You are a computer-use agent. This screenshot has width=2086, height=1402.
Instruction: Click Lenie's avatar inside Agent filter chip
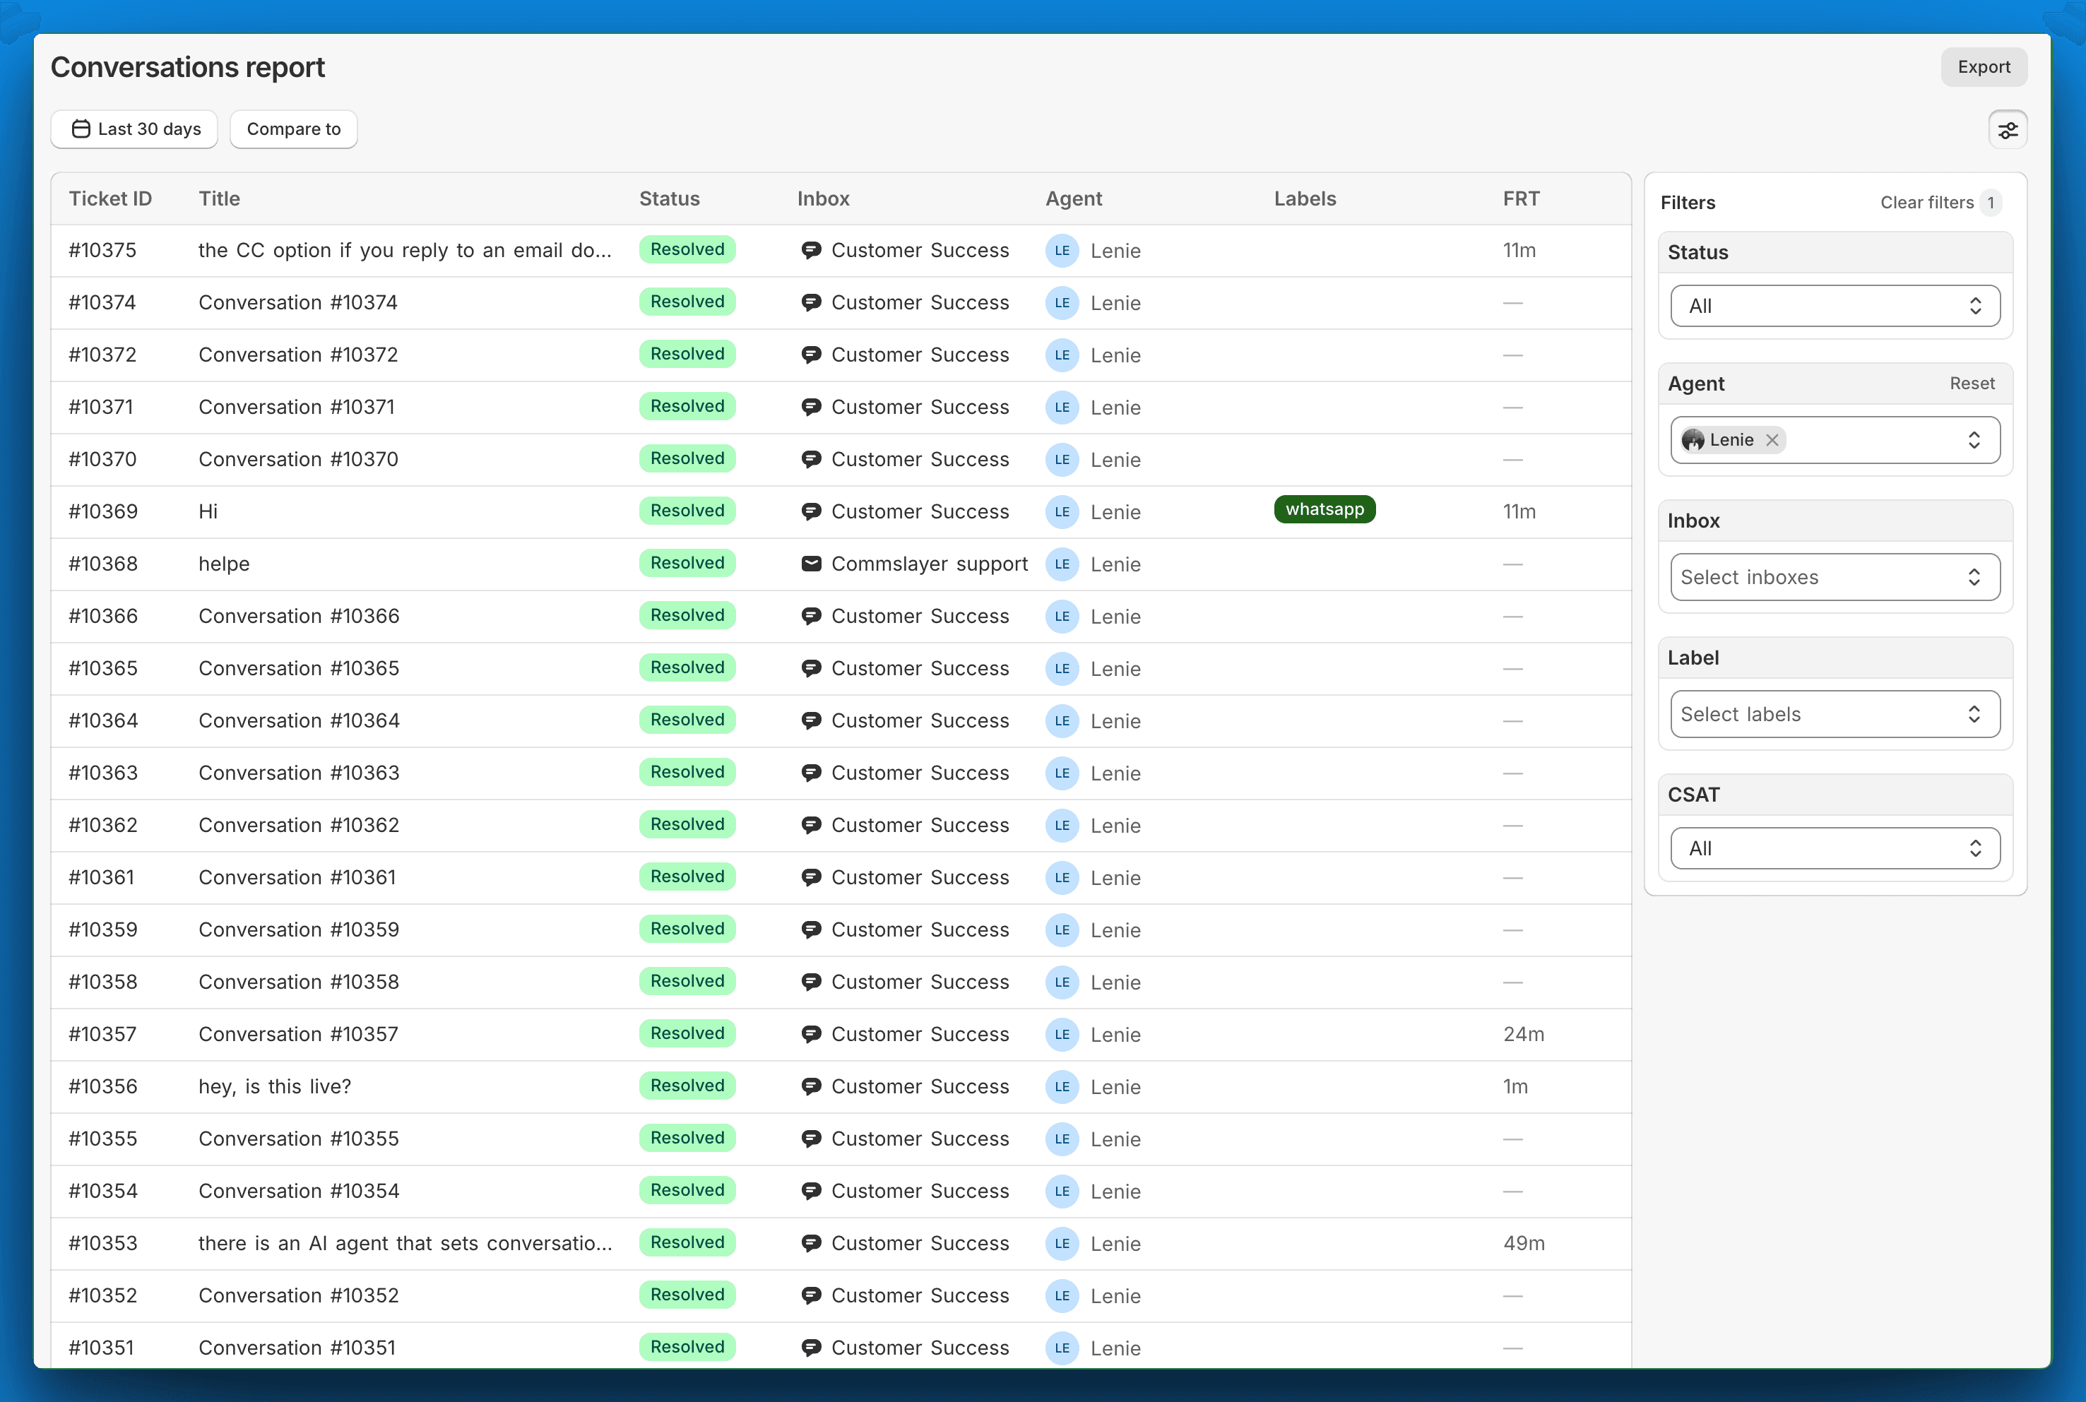1693,440
